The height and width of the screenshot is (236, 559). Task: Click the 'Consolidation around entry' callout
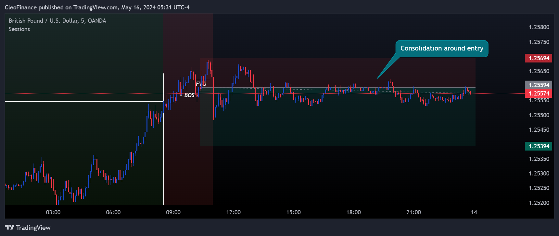click(x=442, y=49)
